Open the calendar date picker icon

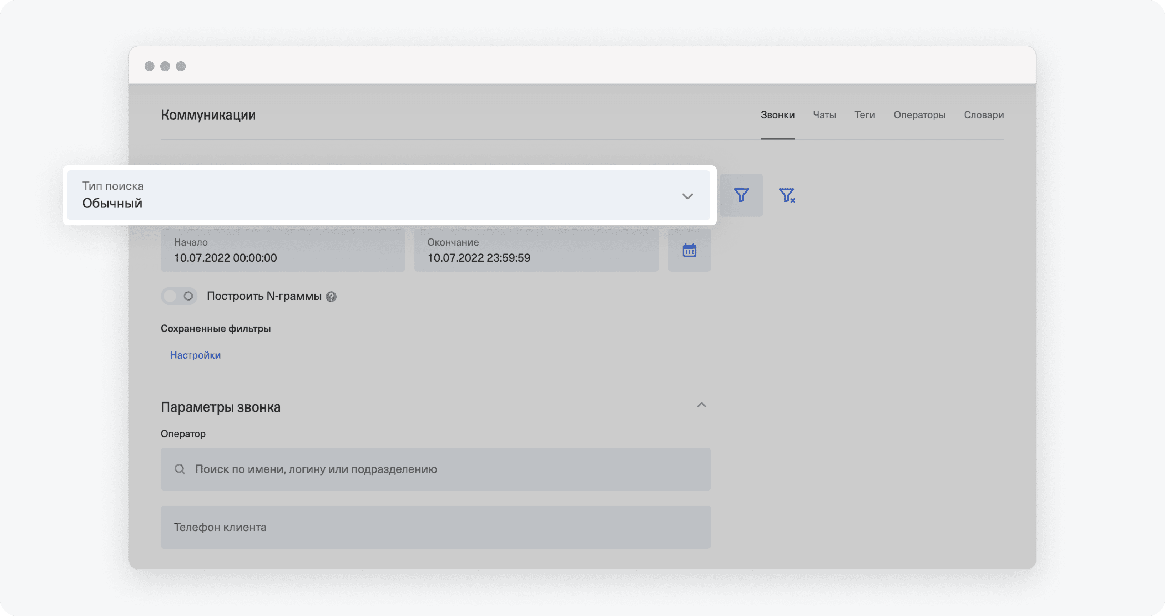[689, 250]
